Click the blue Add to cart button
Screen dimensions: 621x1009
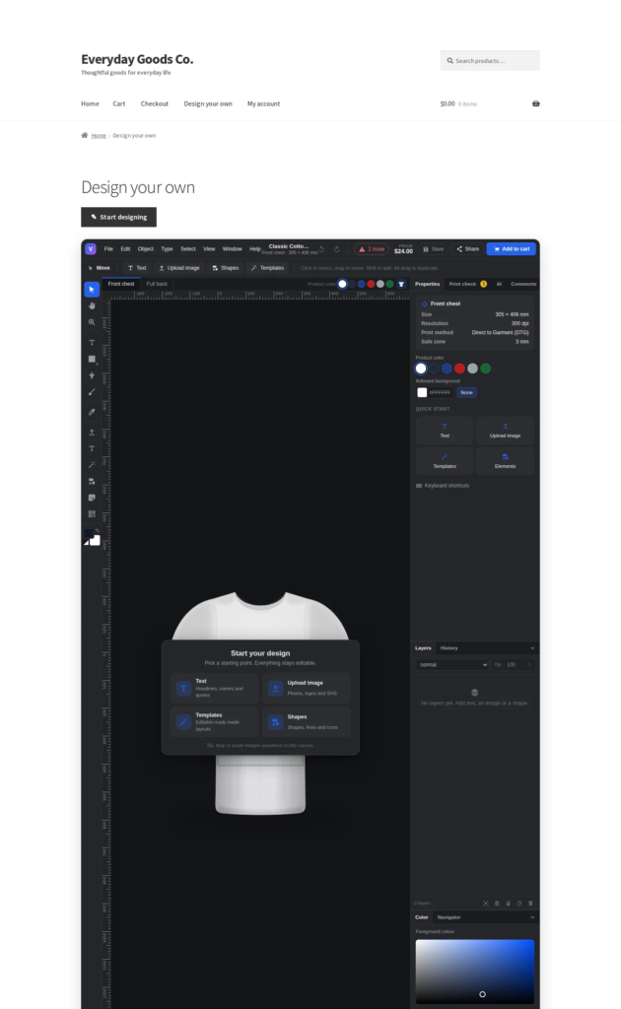(512, 249)
